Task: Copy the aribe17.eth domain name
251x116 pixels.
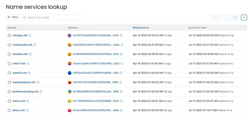Action: click(x=28, y=64)
